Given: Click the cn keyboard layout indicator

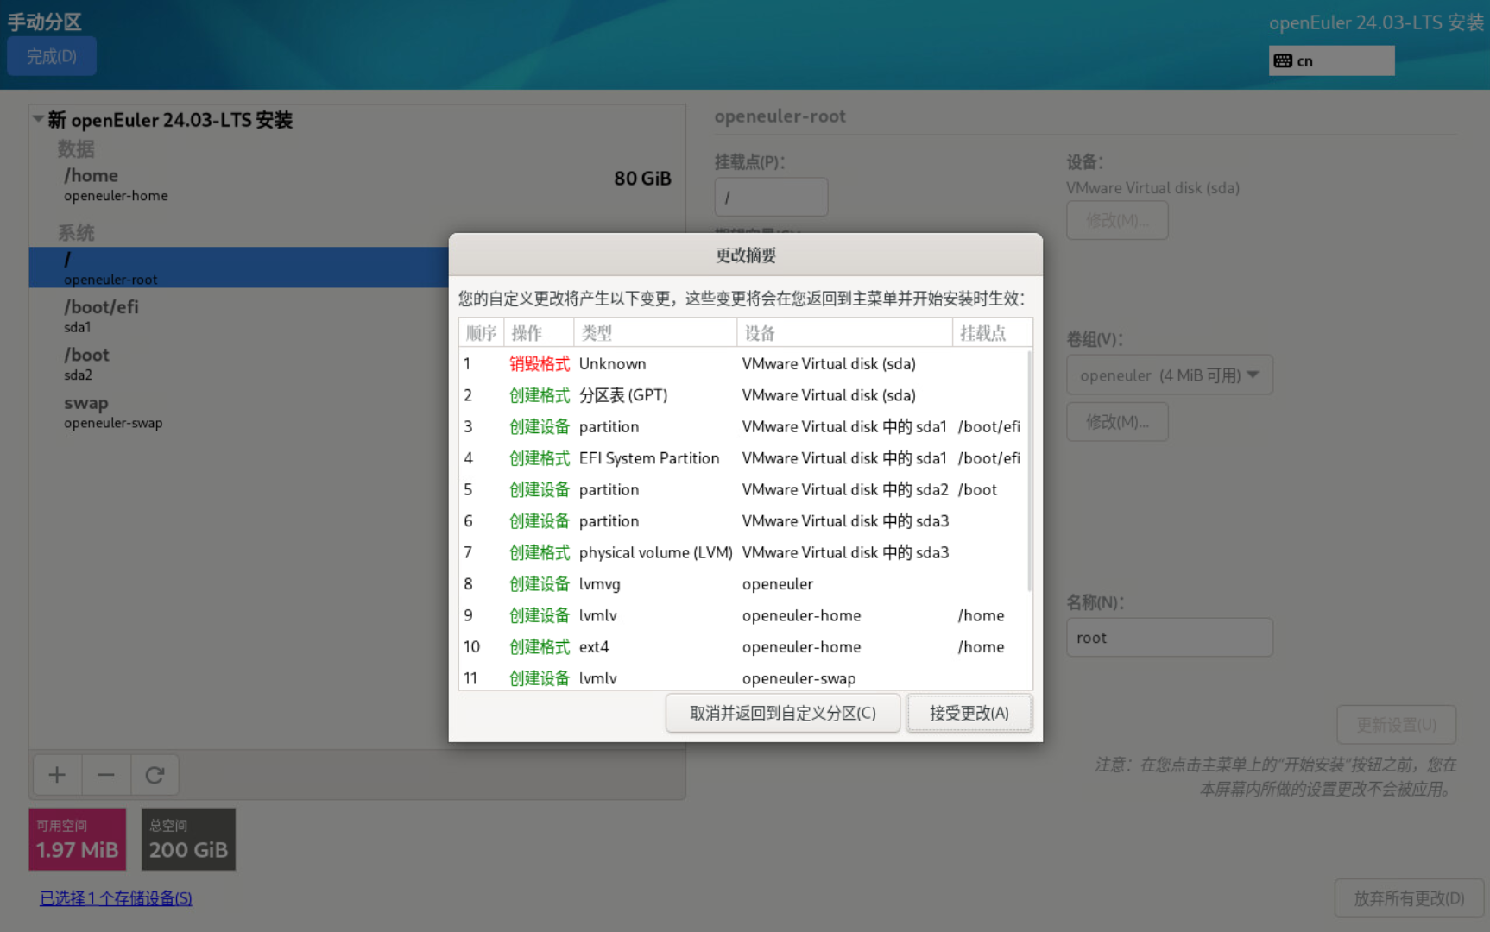Looking at the screenshot, I should click(x=1330, y=61).
